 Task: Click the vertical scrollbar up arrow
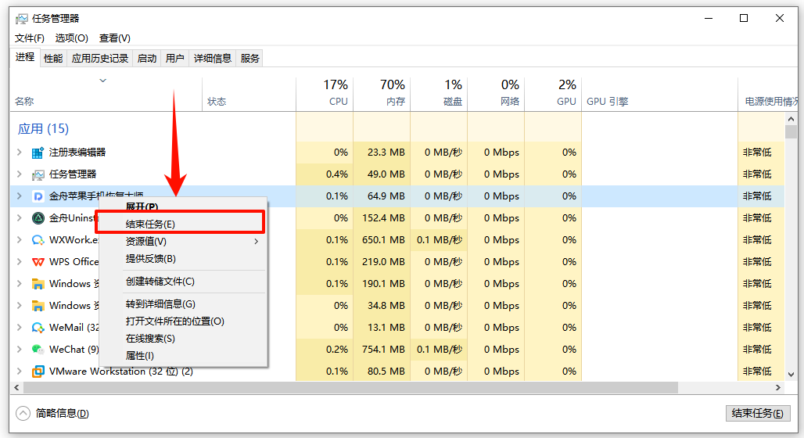pos(791,119)
